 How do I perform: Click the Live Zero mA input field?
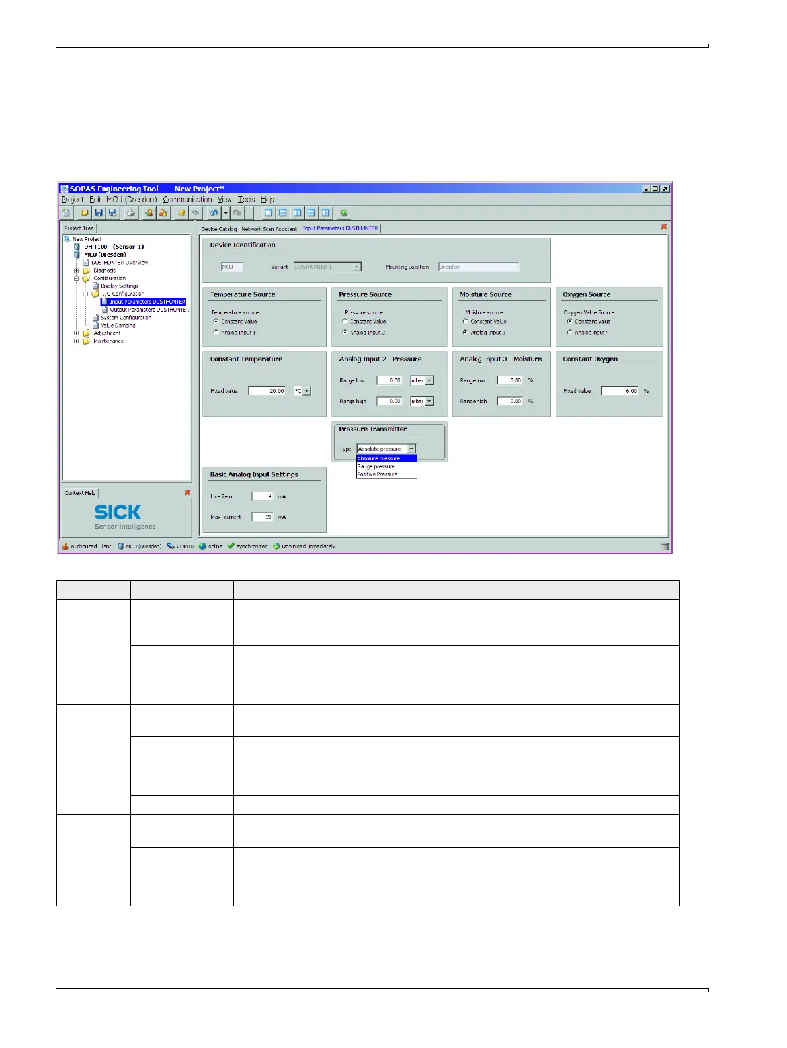point(263,496)
